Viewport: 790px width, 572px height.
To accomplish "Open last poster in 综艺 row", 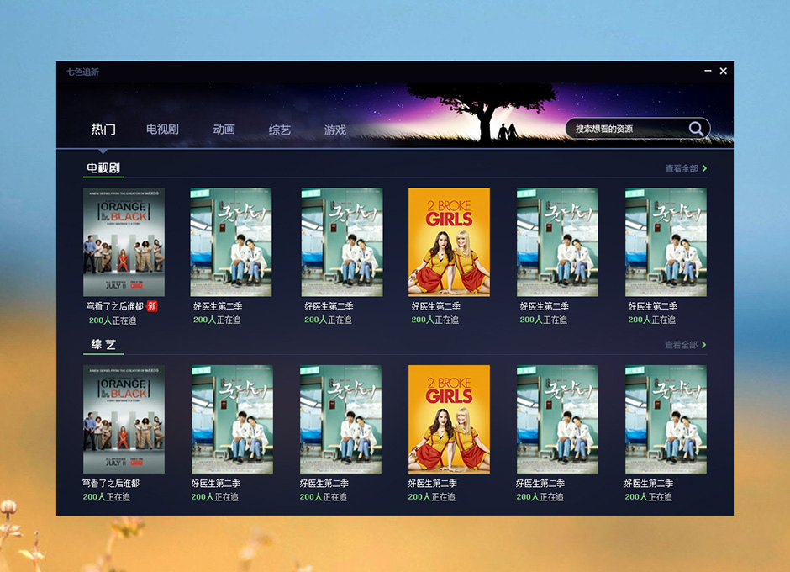I will tap(666, 419).
